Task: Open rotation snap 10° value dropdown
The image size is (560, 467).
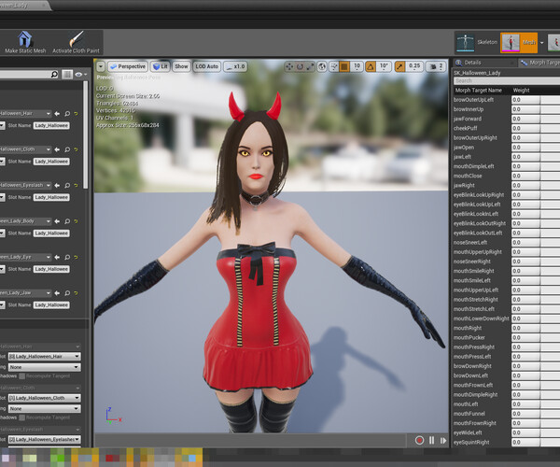Action: coord(384,66)
